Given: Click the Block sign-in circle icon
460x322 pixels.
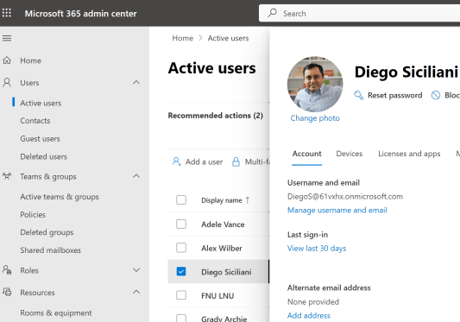Looking at the screenshot, I should [x=436, y=95].
